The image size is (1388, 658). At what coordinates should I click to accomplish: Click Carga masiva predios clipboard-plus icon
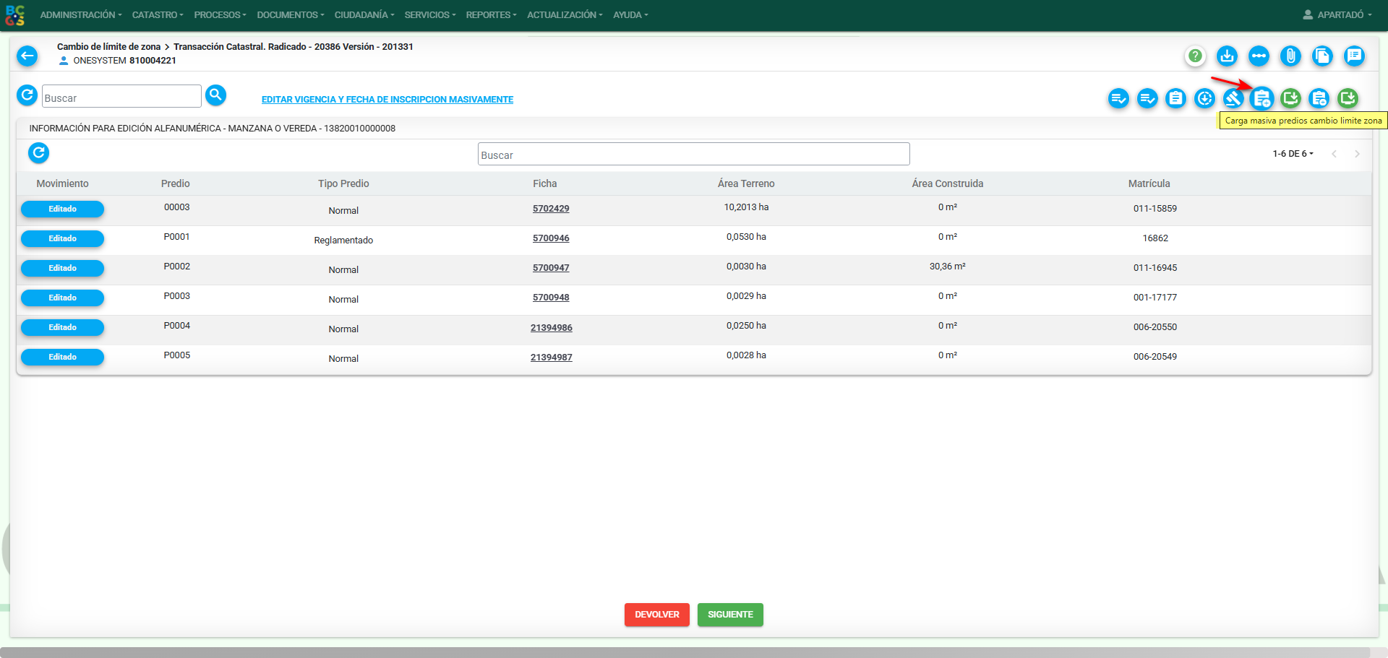pos(1261,98)
